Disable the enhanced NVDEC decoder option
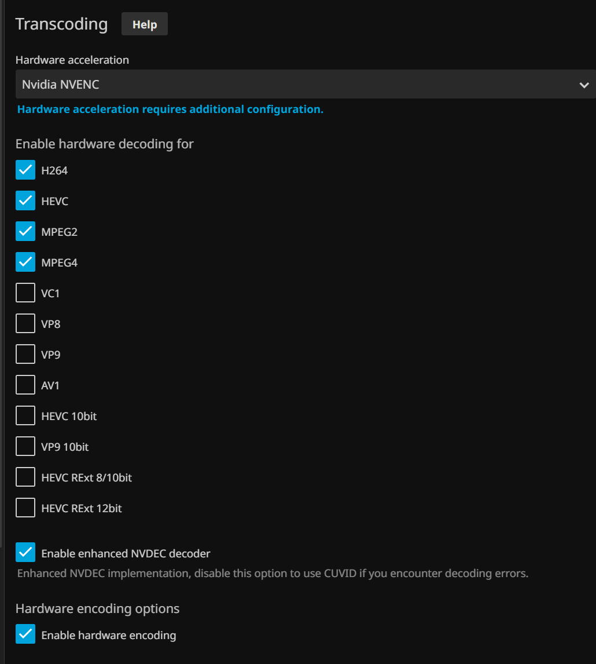 [x=25, y=553]
